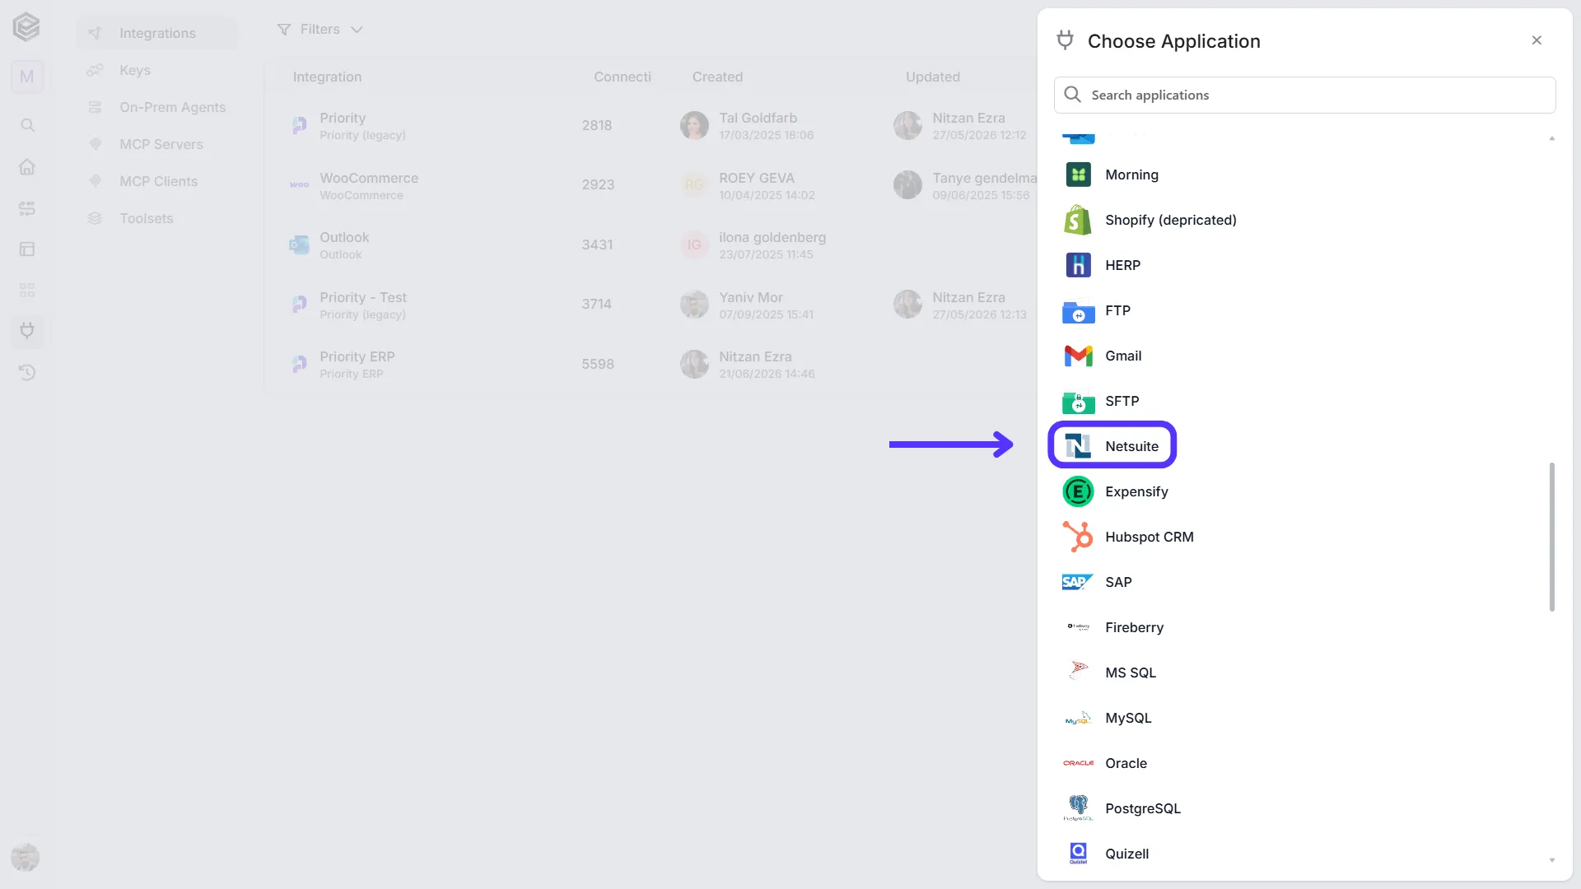Viewport: 1581px width, 889px height.
Task: Pick the PostgreSQL elephant icon
Action: click(x=1078, y=808)
